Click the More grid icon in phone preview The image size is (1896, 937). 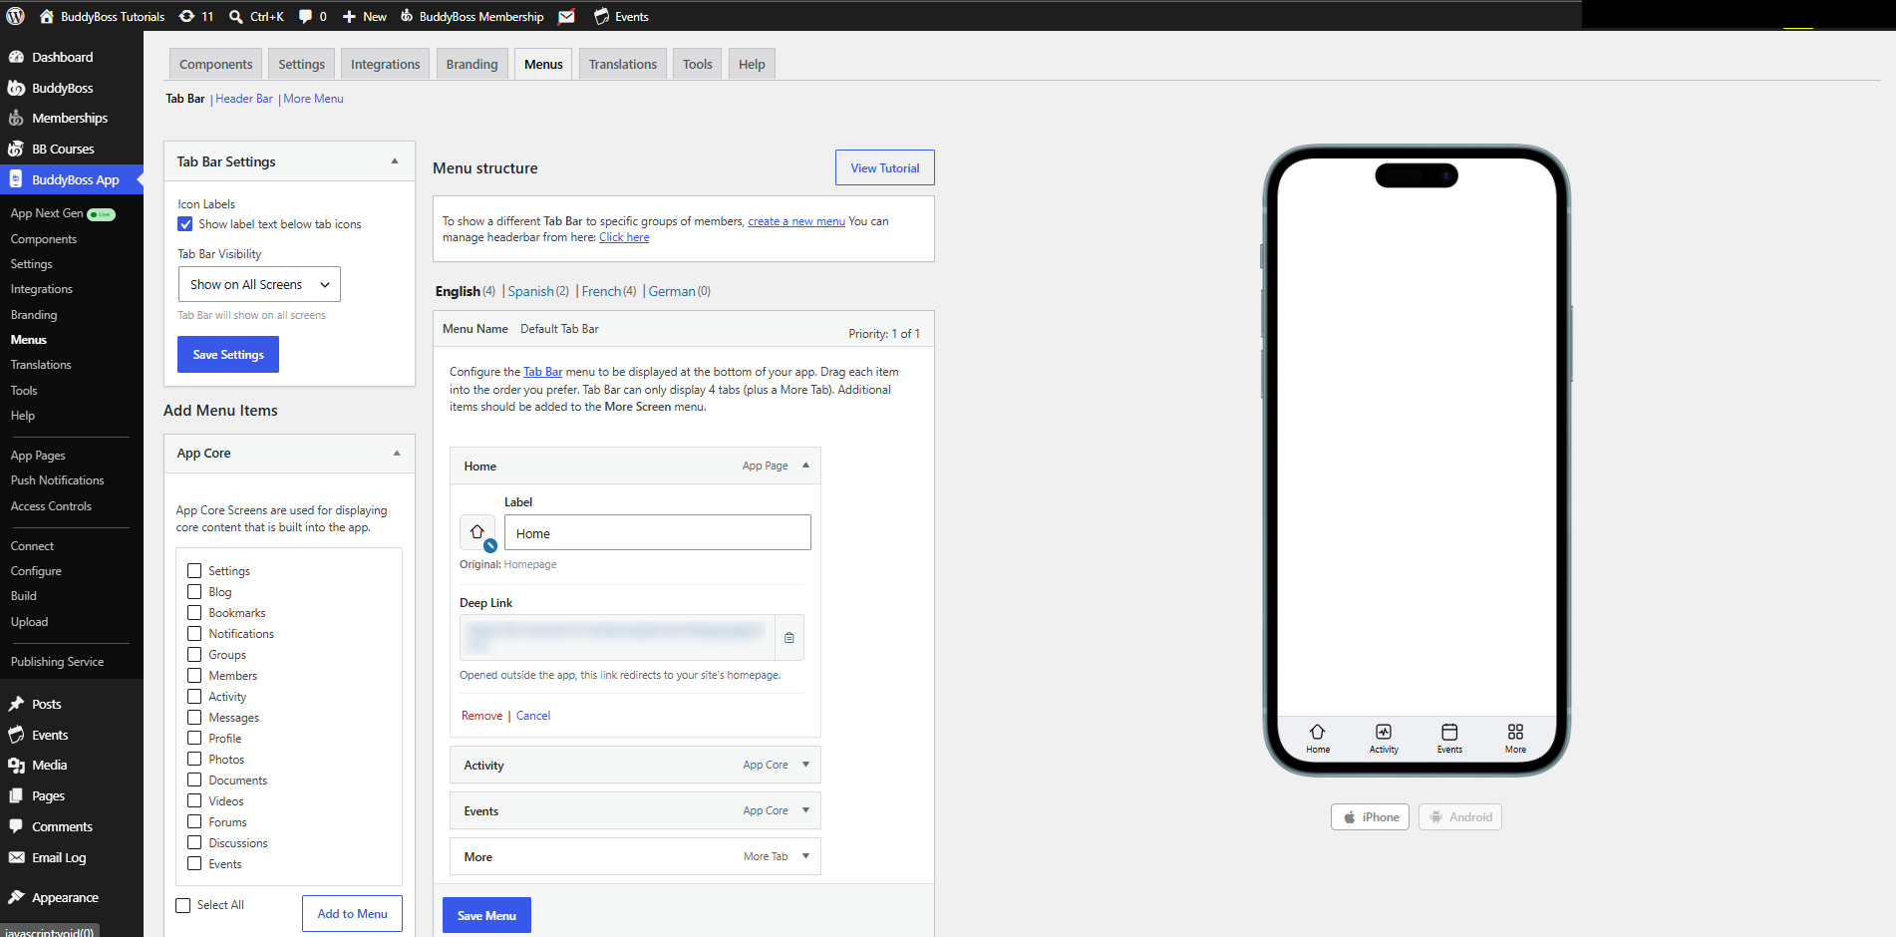[1515, 732]
